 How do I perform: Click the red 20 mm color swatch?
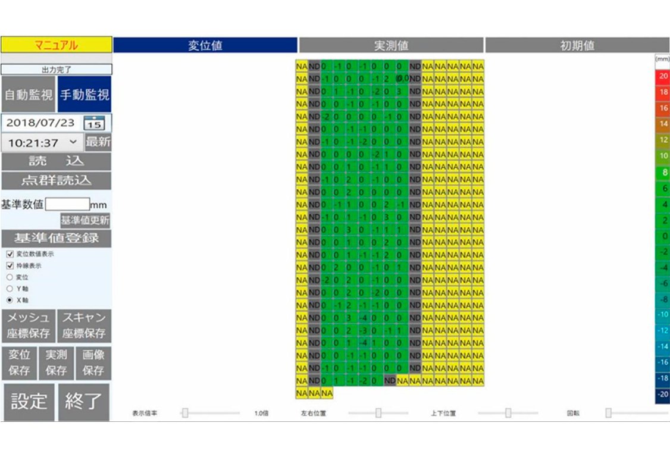pos(662,76)
